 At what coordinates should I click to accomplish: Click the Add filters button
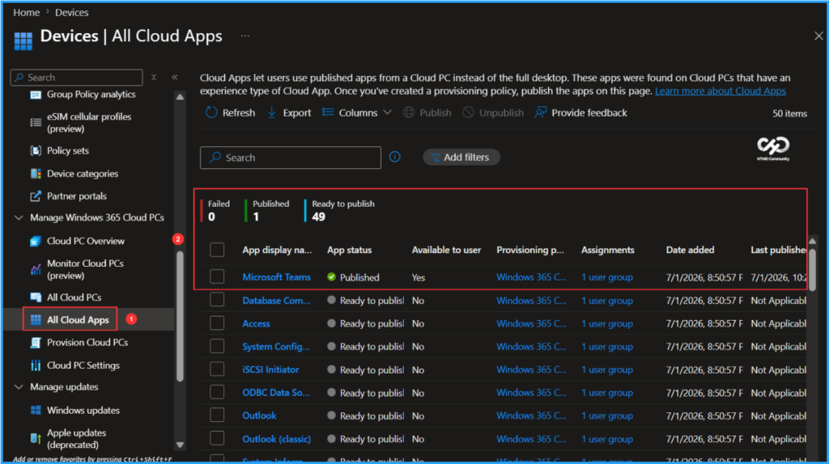click(x=461, y=157)
